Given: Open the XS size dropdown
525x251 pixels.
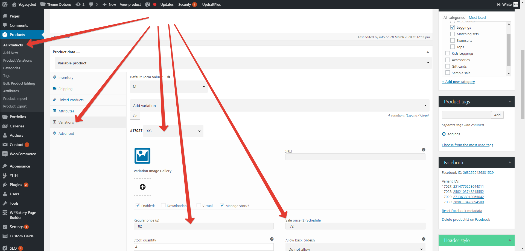Looking at the screenshot, I should (173, 131).
